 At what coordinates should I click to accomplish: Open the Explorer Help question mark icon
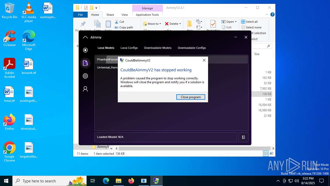pyautogui.click(x=272, y=15)
